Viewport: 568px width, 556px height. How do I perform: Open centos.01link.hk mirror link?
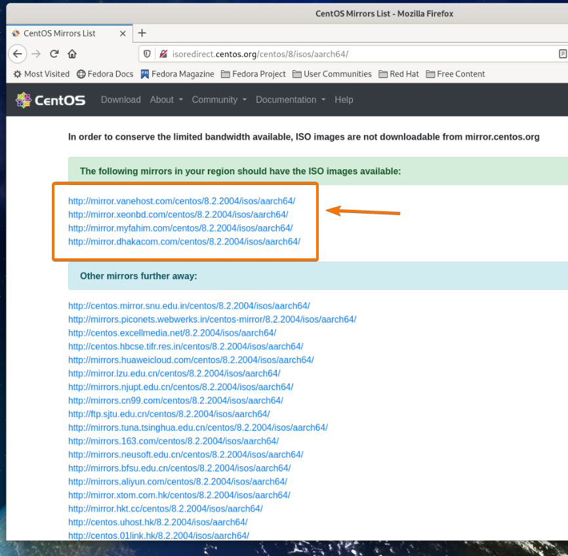point(159,536)
